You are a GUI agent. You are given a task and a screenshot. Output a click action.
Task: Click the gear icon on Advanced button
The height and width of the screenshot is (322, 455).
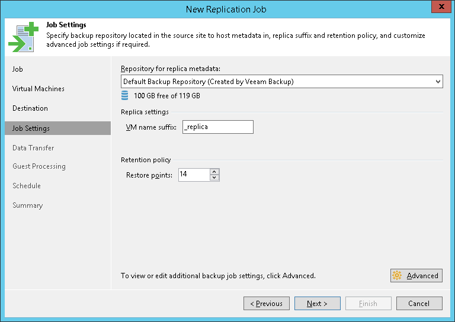(x=397, y=276)
